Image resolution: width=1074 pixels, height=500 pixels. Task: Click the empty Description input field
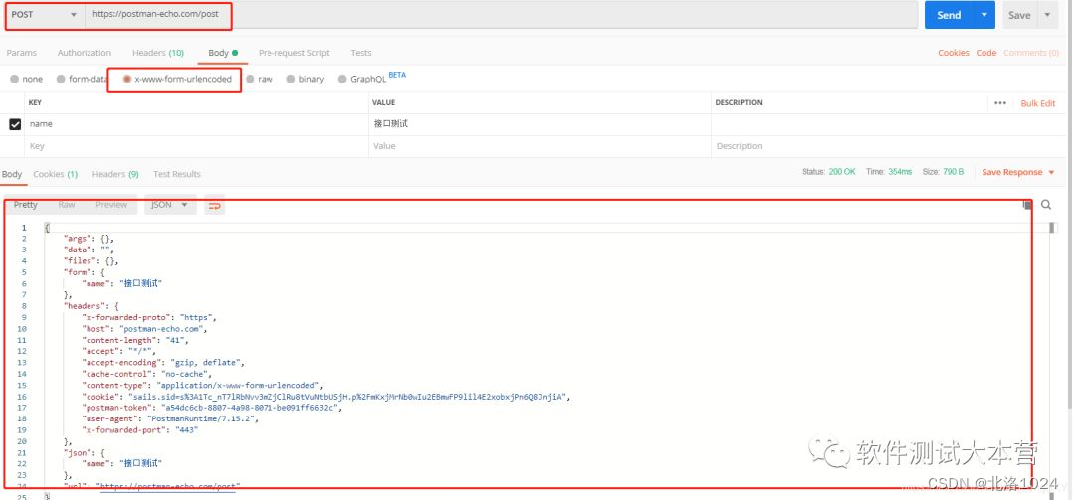coord(886,146)
